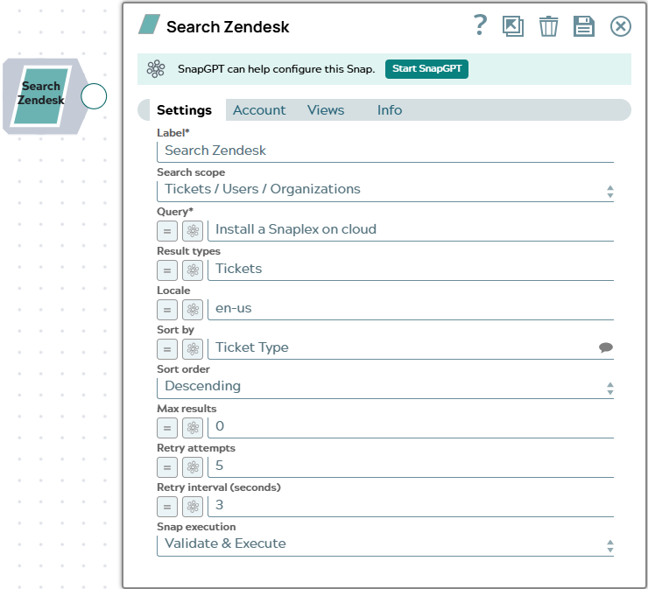Switch to the Settings tab
Viewport: 648px width, 589px height.
184,110
